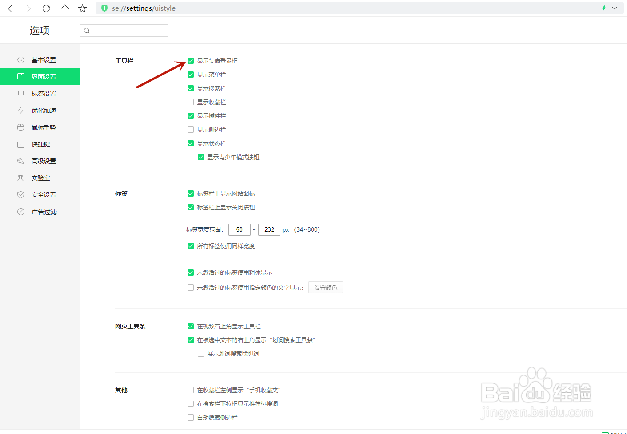The width and height of the screenshot is (627, 434).
Task: Open the 广告过滤 ad filter icon
Action: click(x=20, y=212)
